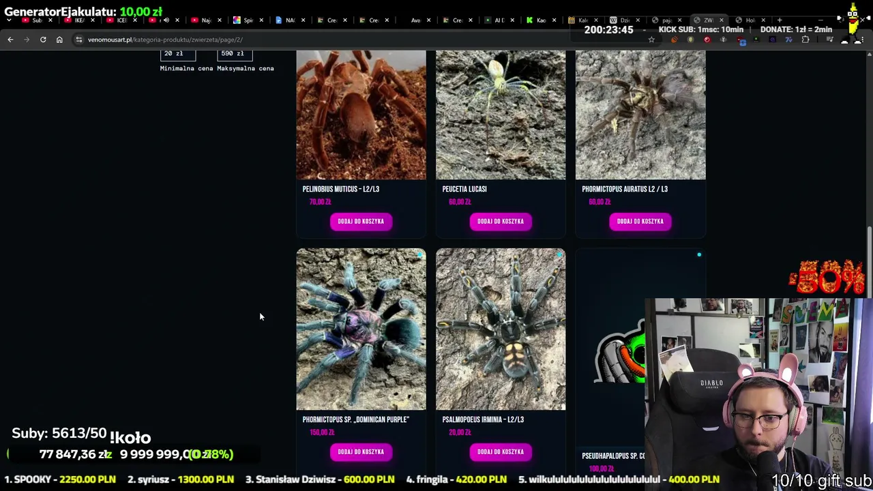Close the 'Spin' tab
The height and width of the screenshot is (491, 873).
click(261, 20)
